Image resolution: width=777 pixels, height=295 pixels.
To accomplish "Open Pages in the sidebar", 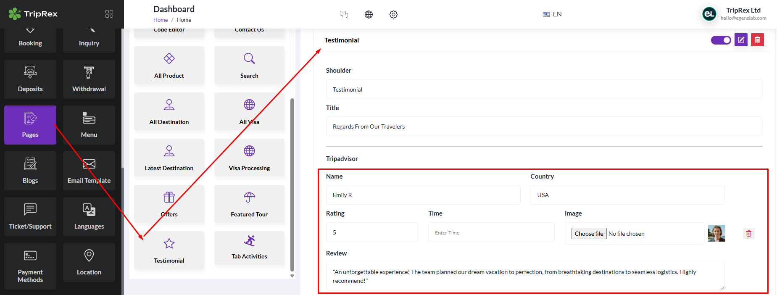I will tap(30, 125).
